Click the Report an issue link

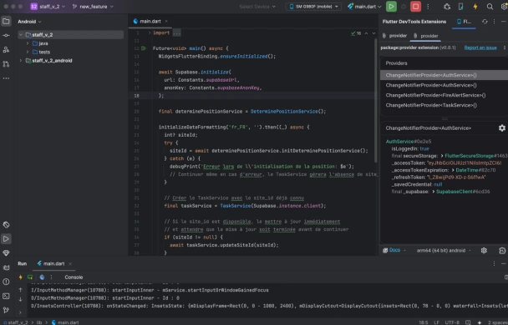coord(480,47)
